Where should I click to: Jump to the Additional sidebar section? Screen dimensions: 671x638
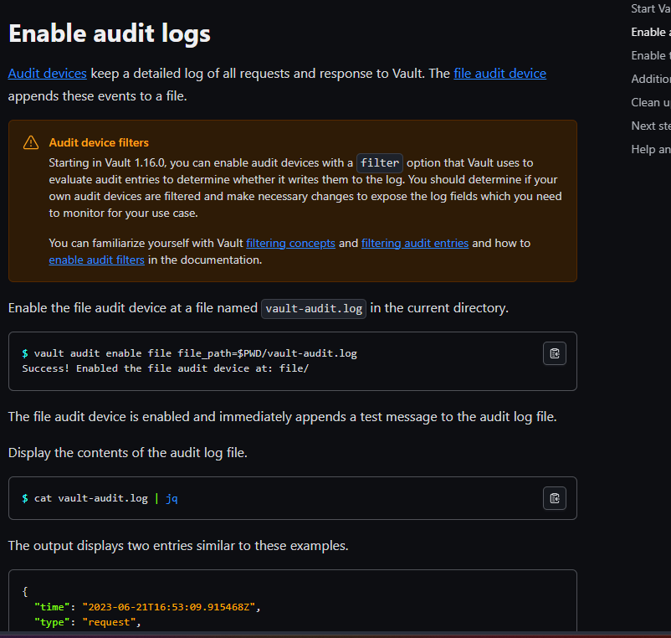point(650,79)
